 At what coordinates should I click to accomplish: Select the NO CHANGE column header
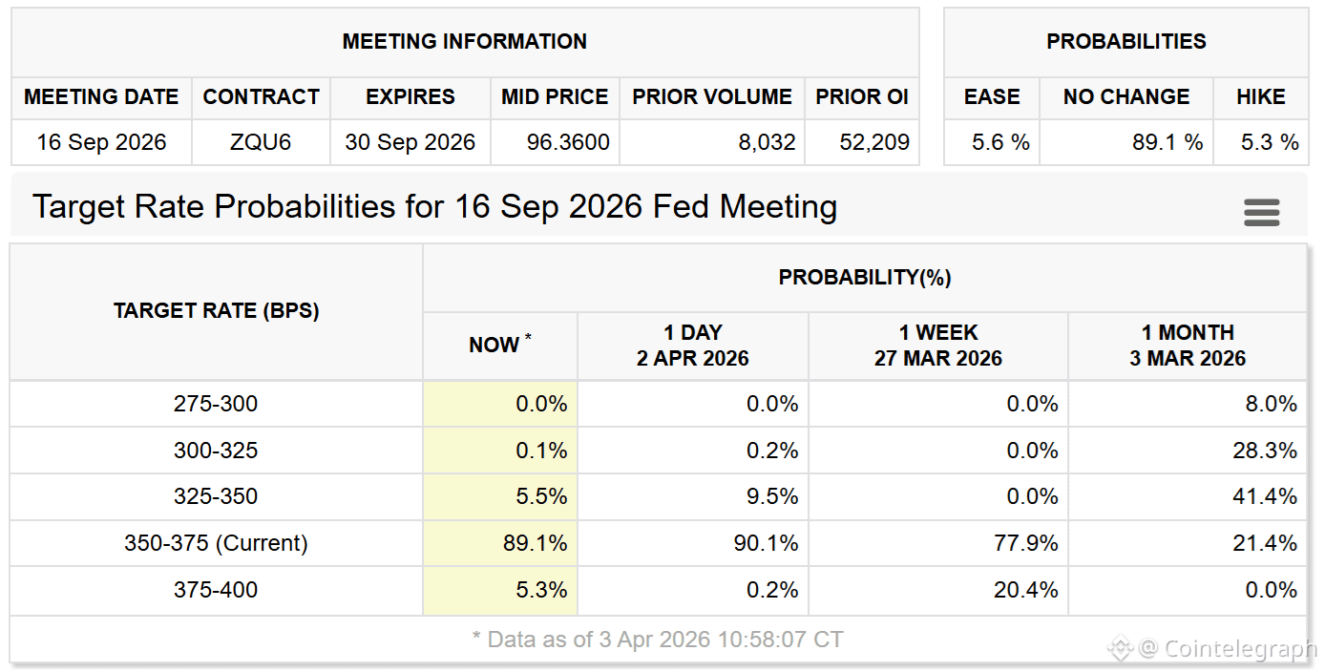pos(1126,96)
